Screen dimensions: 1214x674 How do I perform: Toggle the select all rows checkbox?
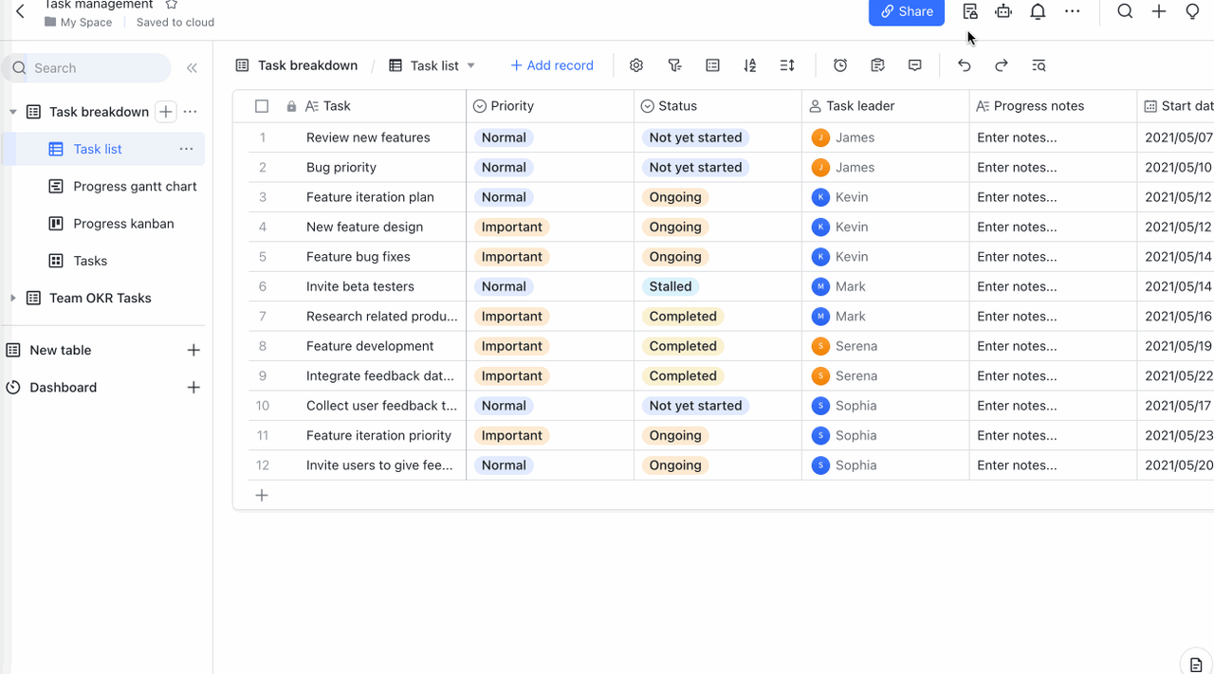(x=262, y=106)
